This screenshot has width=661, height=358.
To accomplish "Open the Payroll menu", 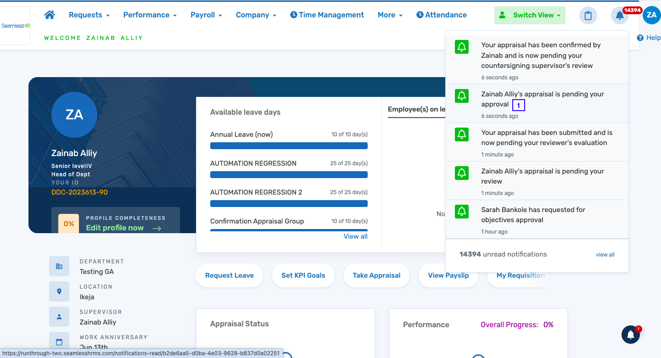I will pyautogui.click(x=206, y=15).
